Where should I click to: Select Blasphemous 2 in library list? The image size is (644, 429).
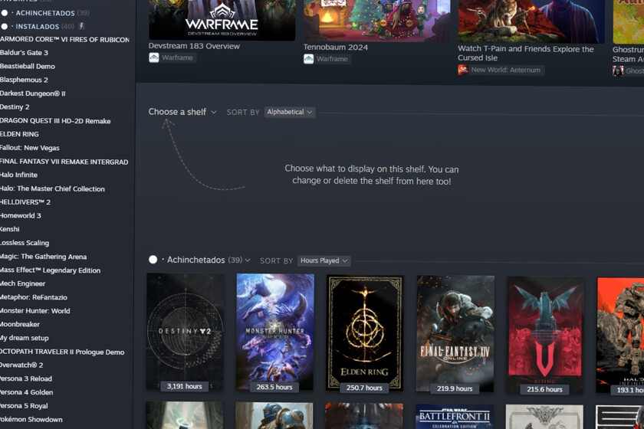click(24, 80)
